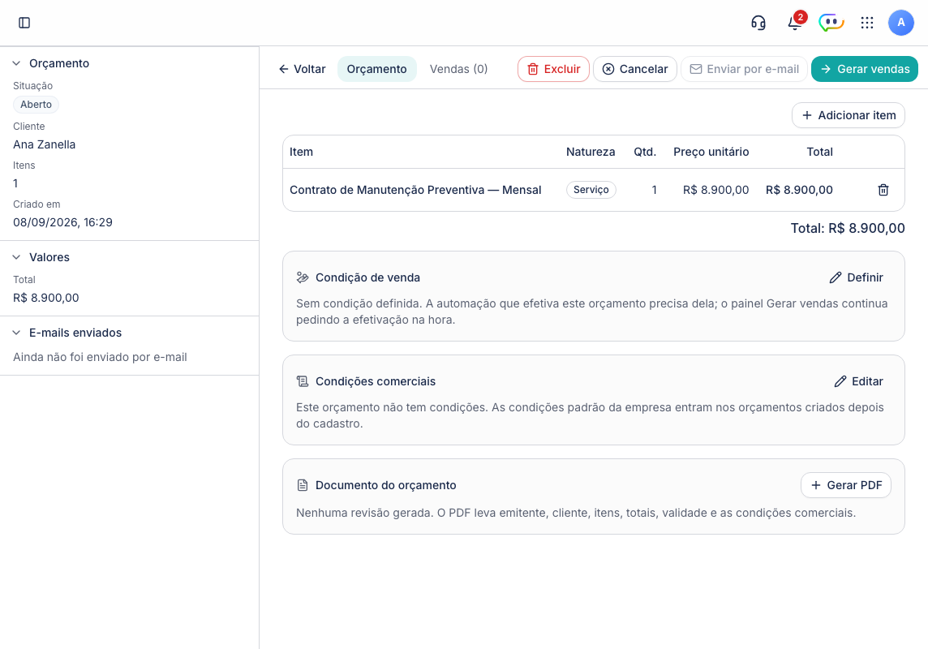Click the Qtd. column header
Screen dimensions: 928x649
coord(645,152)
